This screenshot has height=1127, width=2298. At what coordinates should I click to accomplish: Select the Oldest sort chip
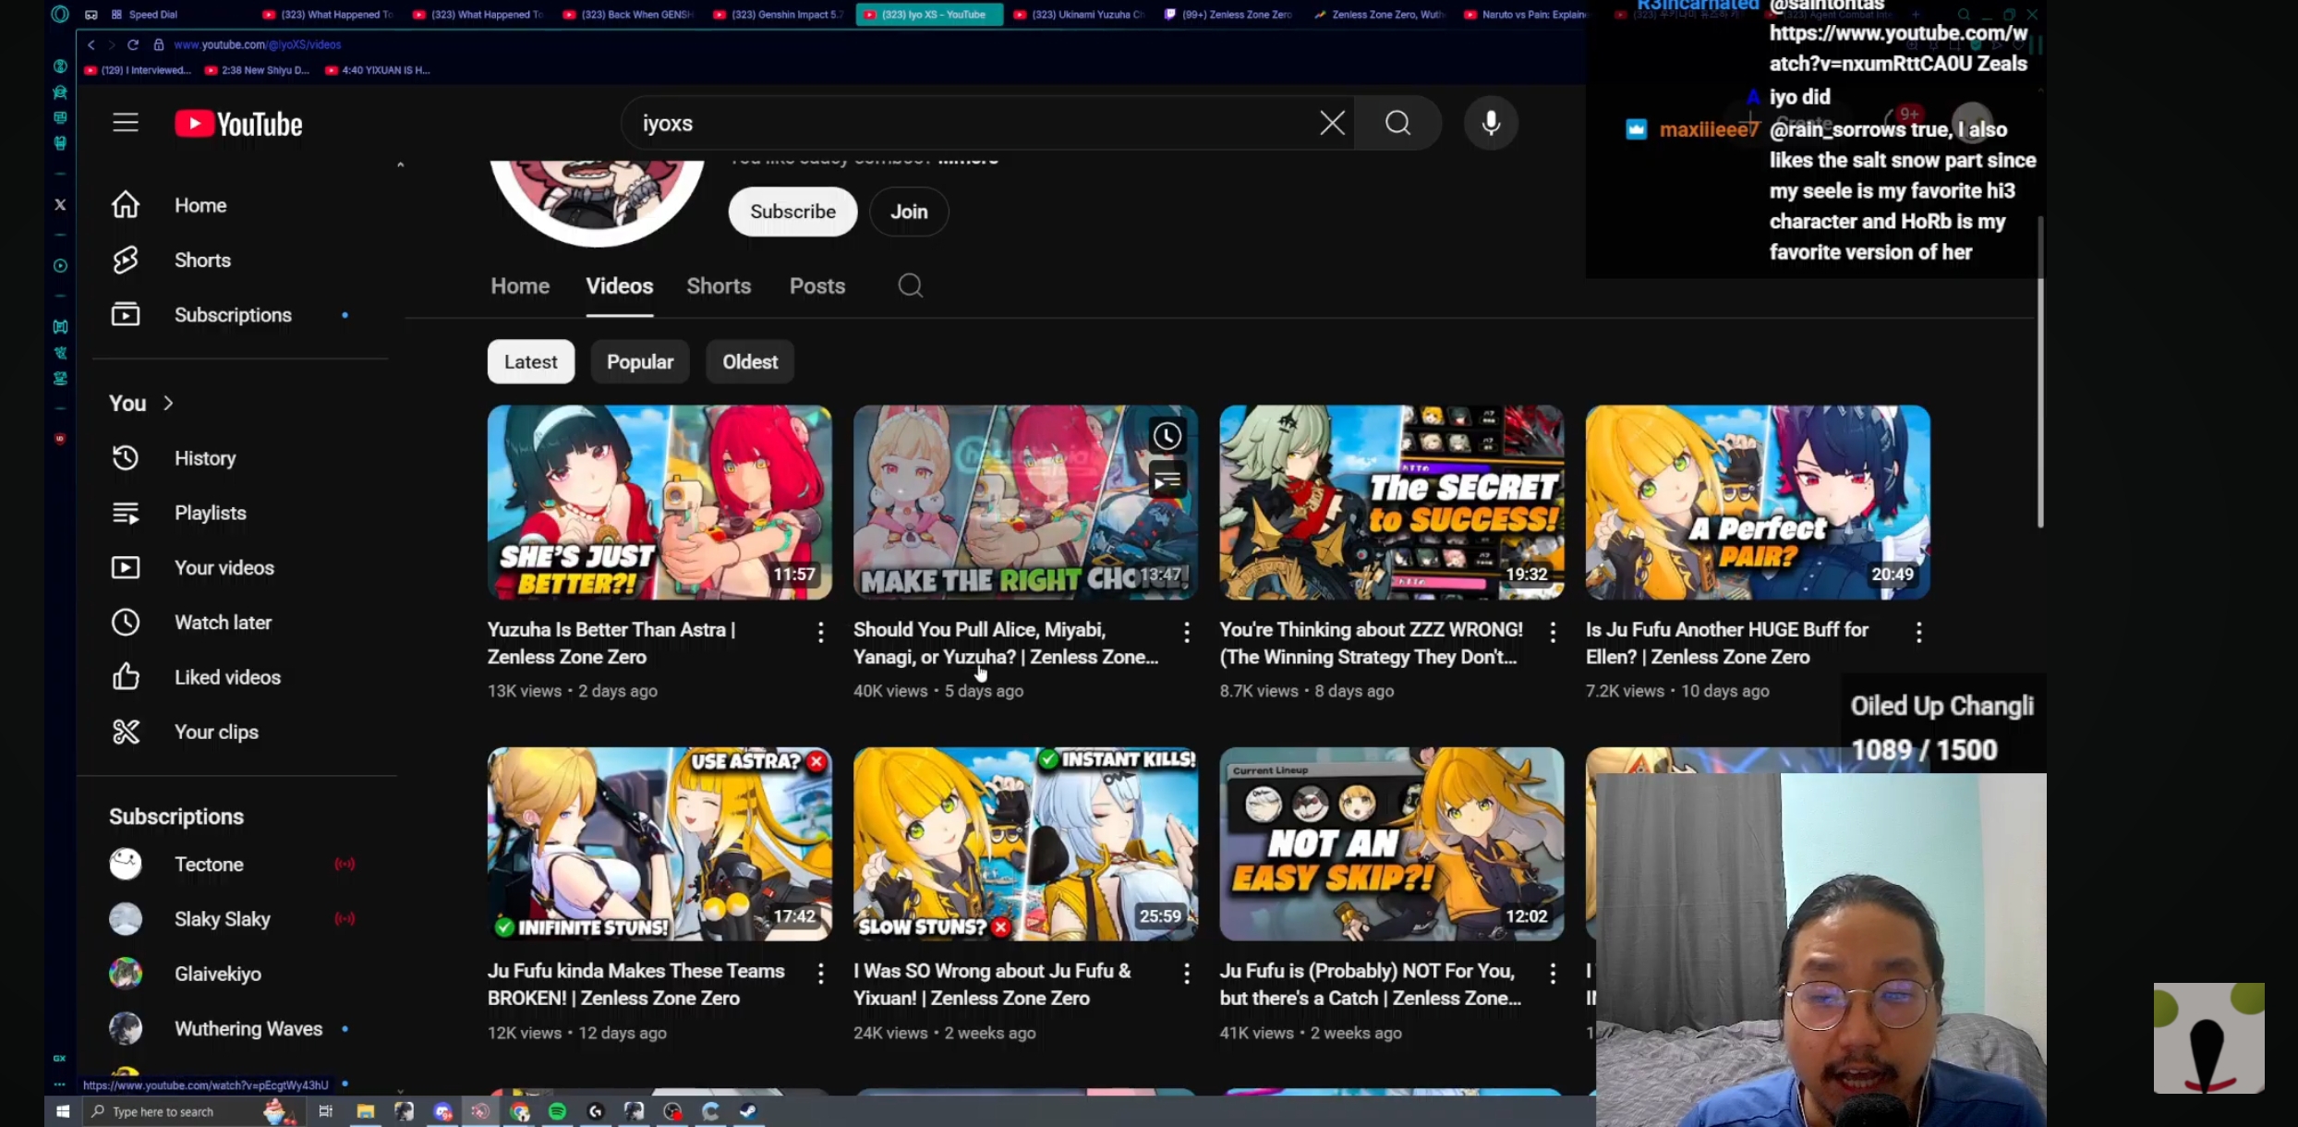click(x=750, y=362)
